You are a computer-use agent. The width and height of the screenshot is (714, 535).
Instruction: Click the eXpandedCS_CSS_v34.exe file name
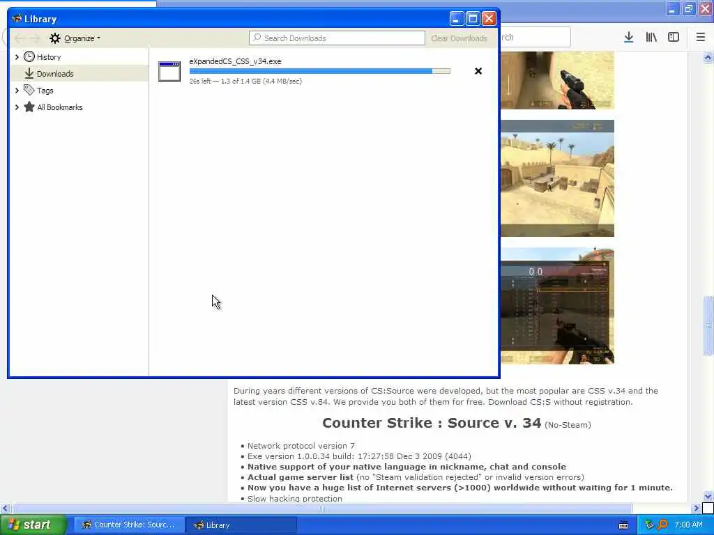(236, 61)
